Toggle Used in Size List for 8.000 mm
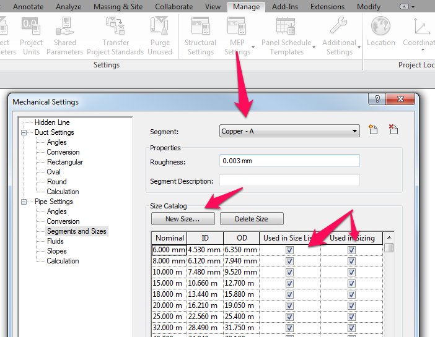This screenshot has width=435, height=337. [289, 261]
